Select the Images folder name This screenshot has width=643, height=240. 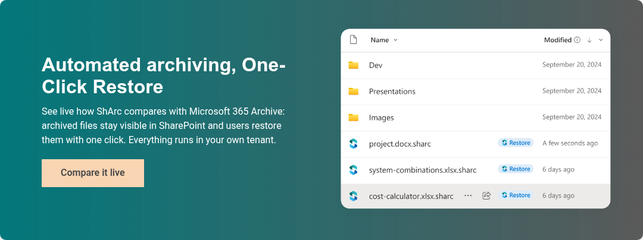382,118
